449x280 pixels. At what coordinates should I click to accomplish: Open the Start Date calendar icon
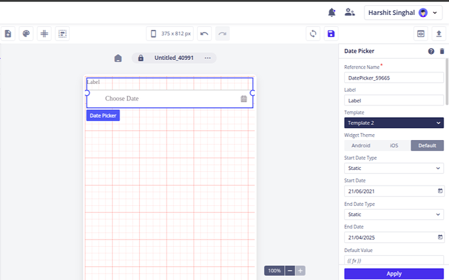pyautogui.click(x=440, y=191)
